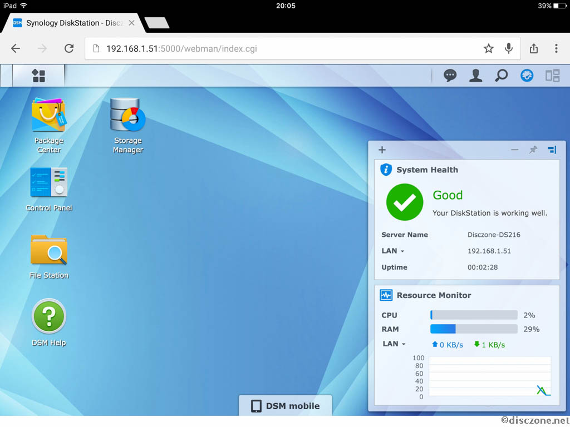Screen dimensions: 570x427
Task: Launch Storage Manager from desktop
Action: pos(128,126)
